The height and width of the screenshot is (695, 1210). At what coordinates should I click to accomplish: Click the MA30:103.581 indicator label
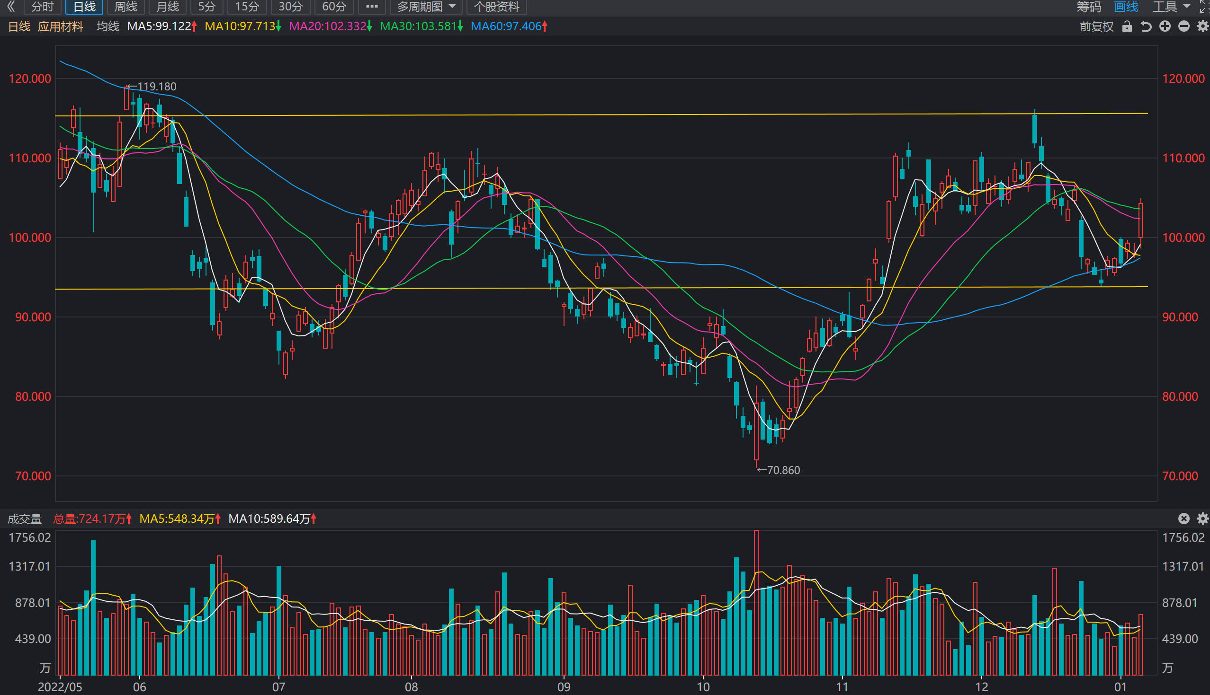tap(421, 26)
